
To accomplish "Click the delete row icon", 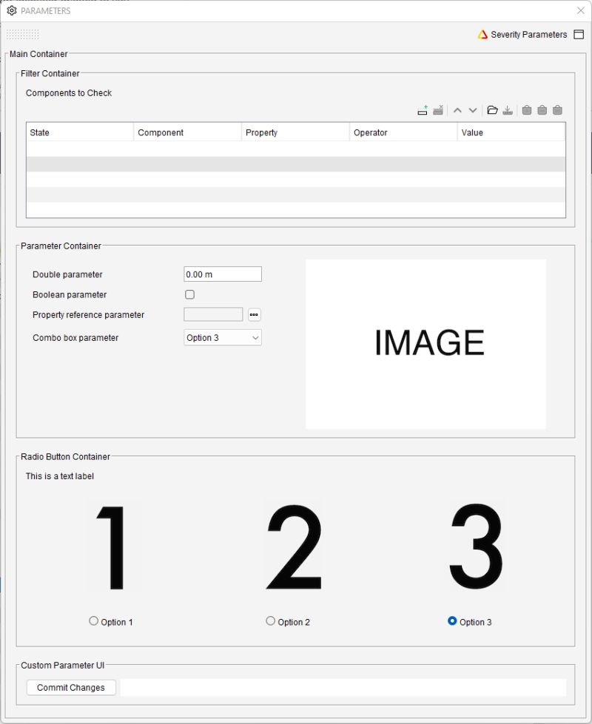I will pyautogui.click(x=437, y=109).
